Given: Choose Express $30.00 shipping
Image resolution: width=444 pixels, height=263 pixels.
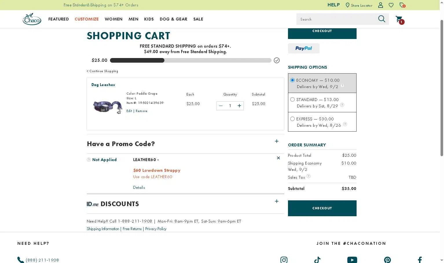Looking at the screenshot, I should click(292, 119).
